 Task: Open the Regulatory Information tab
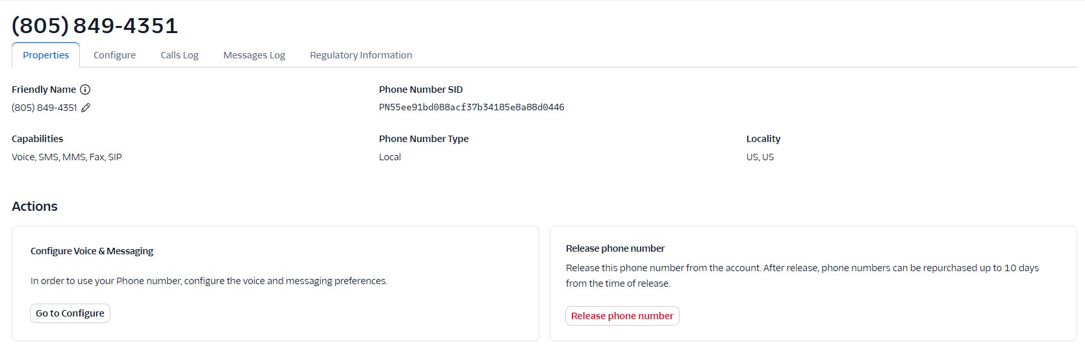pos(361,55)
